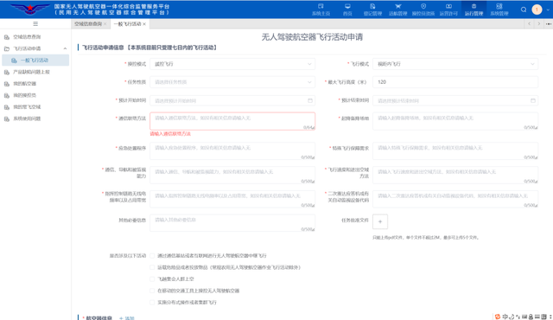Viewport: 553px width, 320px height.
Task: Click the 飞行活动申请 folder icon
Action: pyautogui.click(x=7, y=48)
